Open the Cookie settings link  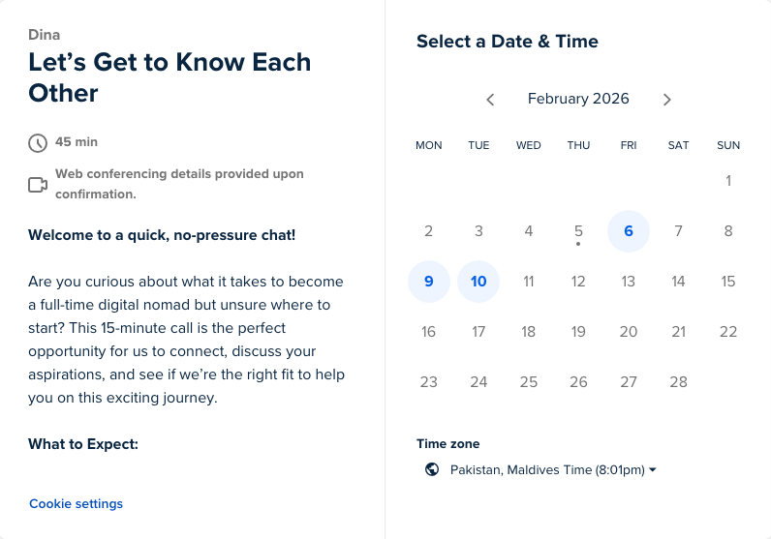[x=76, y=504]
